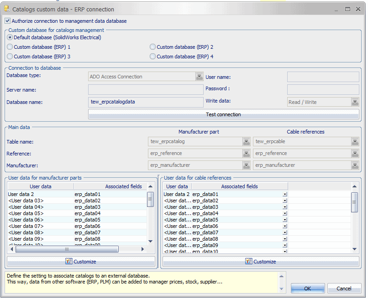This screenshot has height=299, width=368.
Task: Toggle Authorize connection to management data database
Action: click(x=7, y=21)
